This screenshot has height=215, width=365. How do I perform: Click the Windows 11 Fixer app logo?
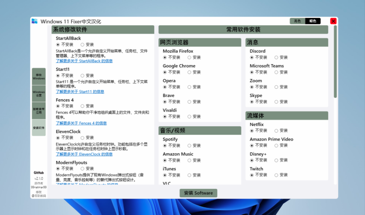coord(34,21)
